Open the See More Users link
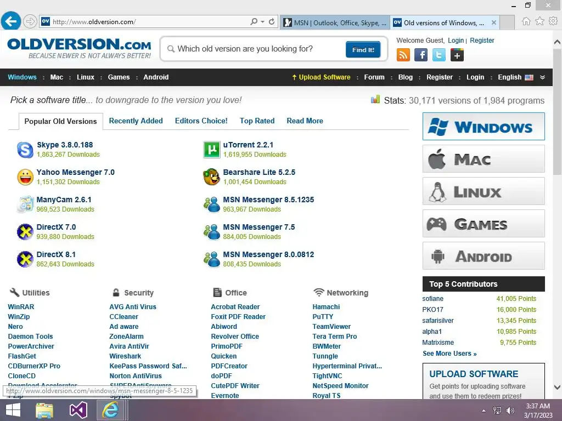The width and height of the screenshot is (562, 421). tap(449, 354)
